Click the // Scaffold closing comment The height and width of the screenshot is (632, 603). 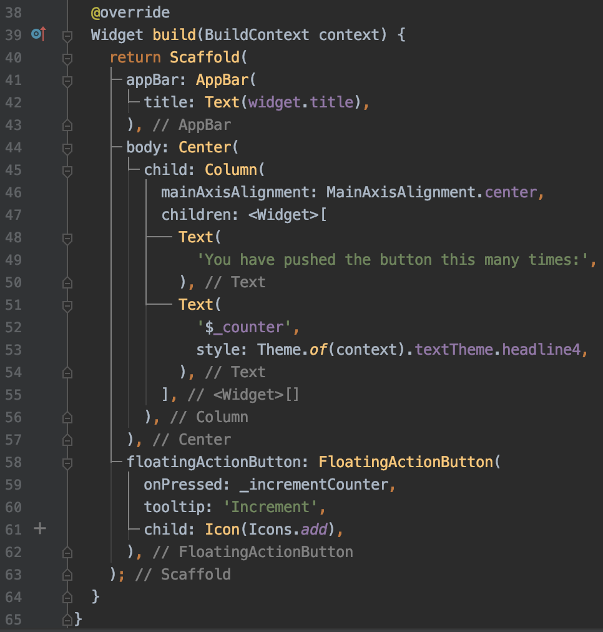pos(184,575)
